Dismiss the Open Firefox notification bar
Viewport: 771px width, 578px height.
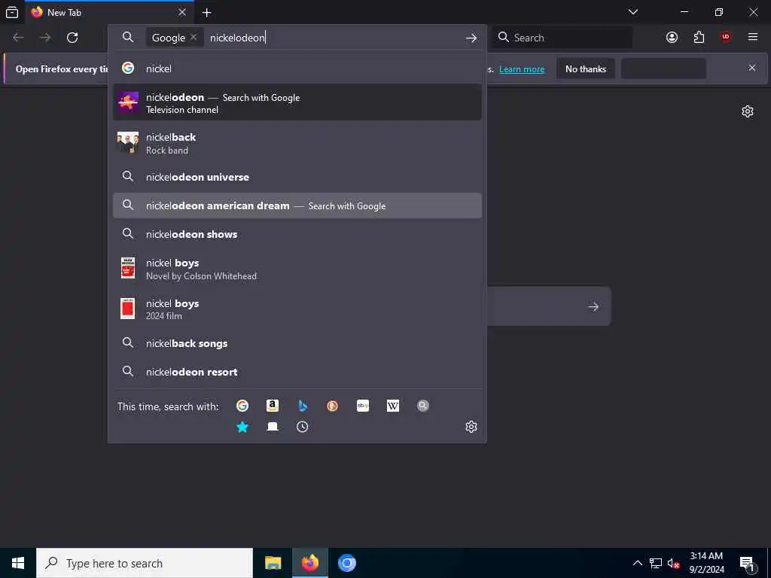pyautogui.click(x=752, y=68)
